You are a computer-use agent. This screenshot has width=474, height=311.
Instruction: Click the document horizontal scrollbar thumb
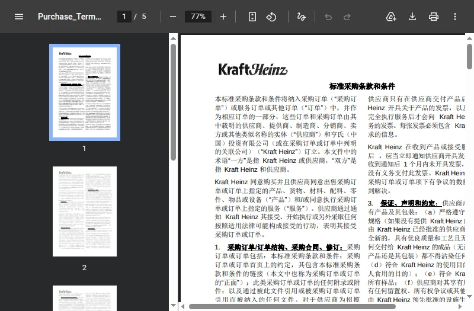click(292, 307)
